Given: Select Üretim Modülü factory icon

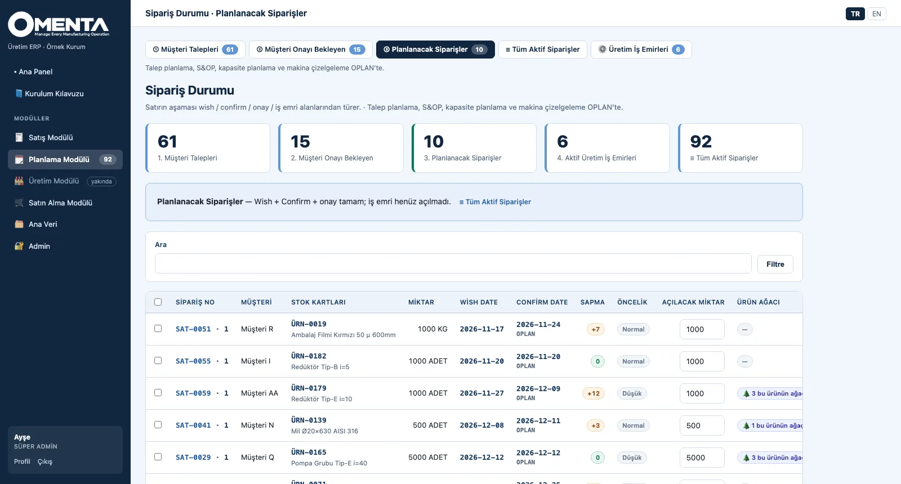Looking at the screenshot, I should click(x=19, y=181).
